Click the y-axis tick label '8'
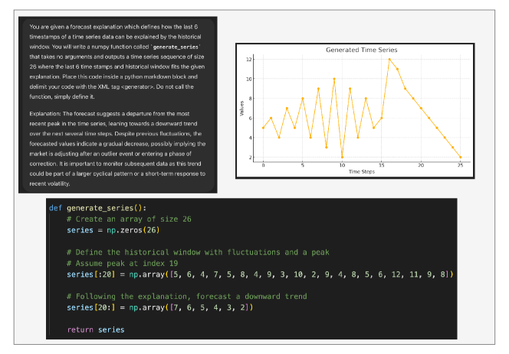 (x=250, y=99)
